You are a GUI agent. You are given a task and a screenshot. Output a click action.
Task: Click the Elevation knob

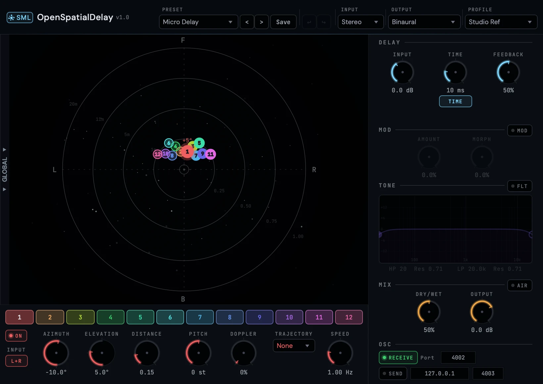102,353
